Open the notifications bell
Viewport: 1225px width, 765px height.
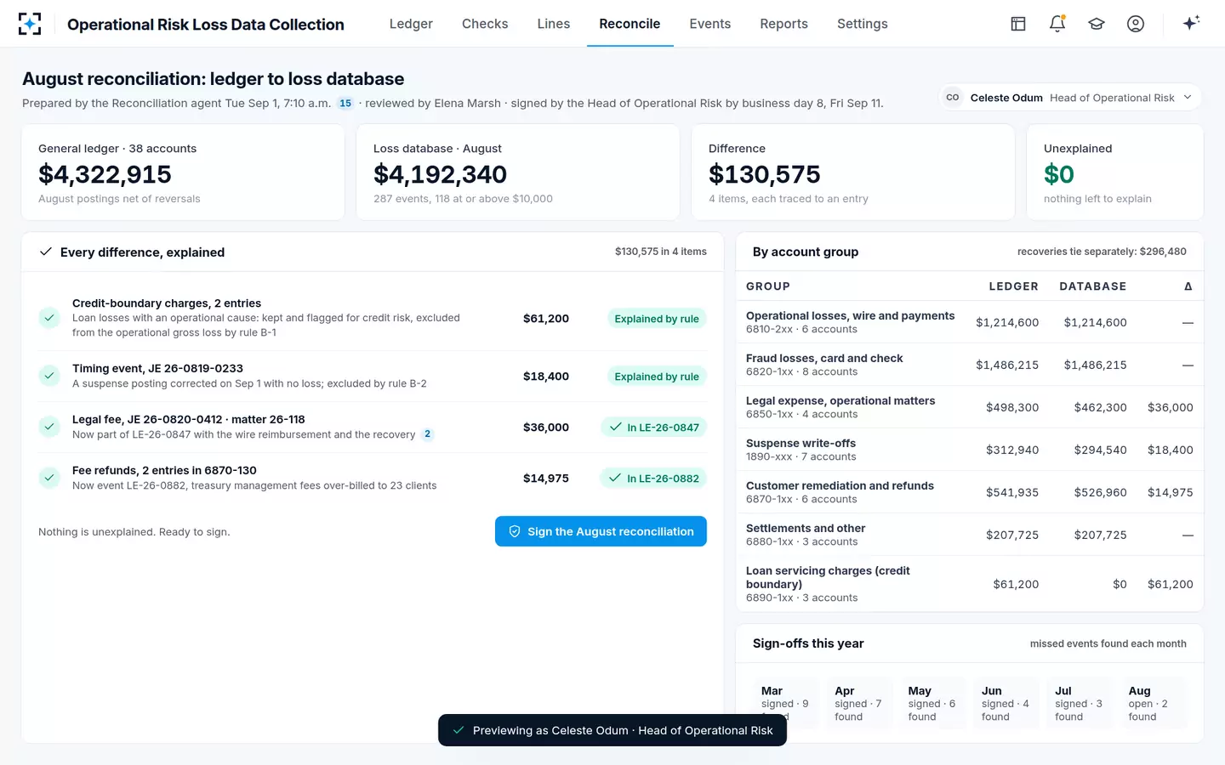(x=1057, y=24)
